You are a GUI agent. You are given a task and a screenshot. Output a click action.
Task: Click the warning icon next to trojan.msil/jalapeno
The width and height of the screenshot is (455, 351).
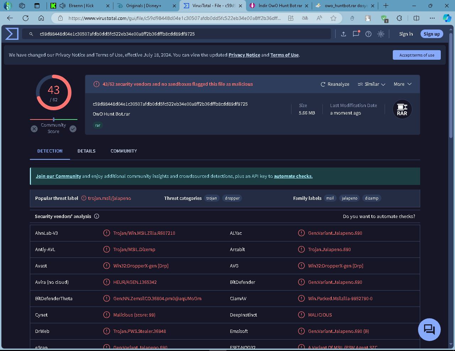coord(84,198)
